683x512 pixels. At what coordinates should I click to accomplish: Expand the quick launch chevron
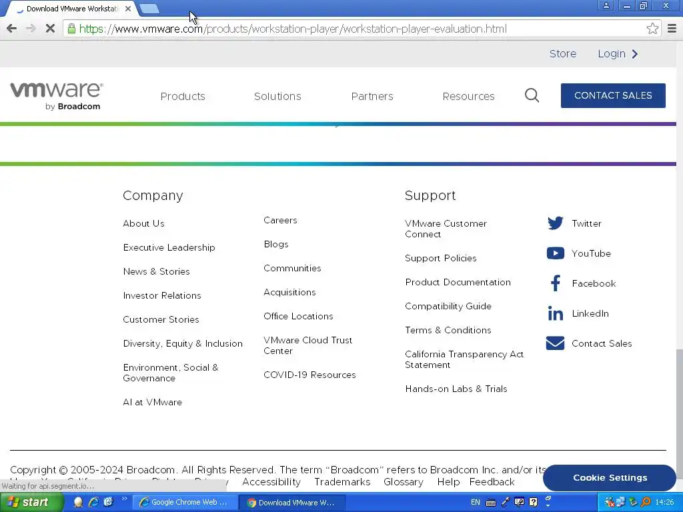[x=124, y=499]
